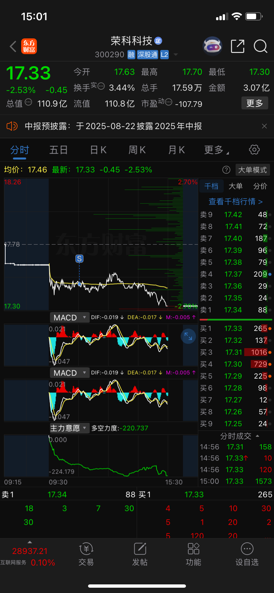The width and height of the screenshot is (274, 593).
Task: Tap the 均价 17.46 label
Action: [25, 170]
